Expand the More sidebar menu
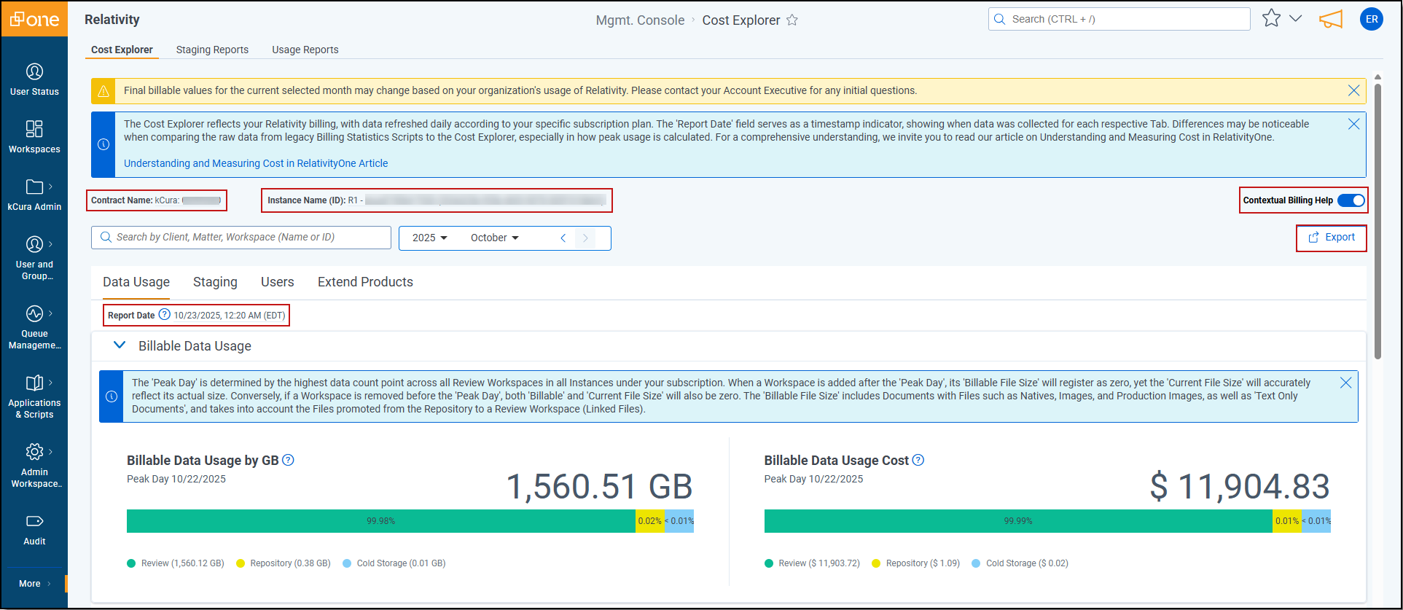This screenshot has width=1403, height=610. point(34,584)
